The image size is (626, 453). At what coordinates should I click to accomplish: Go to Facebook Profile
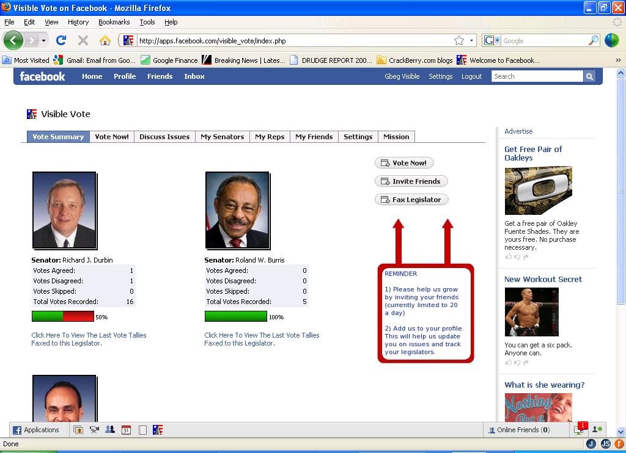click(x=125, y=76)
